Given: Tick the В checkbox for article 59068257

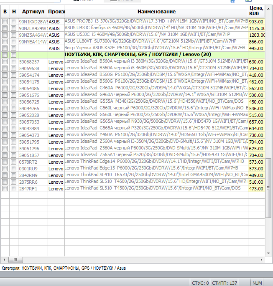Looking at the screenshot, I should [x=5, y=62].
